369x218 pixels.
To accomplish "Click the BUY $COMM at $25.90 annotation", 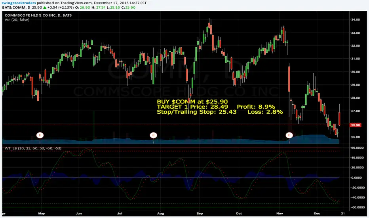I will [x=192, y=101].
